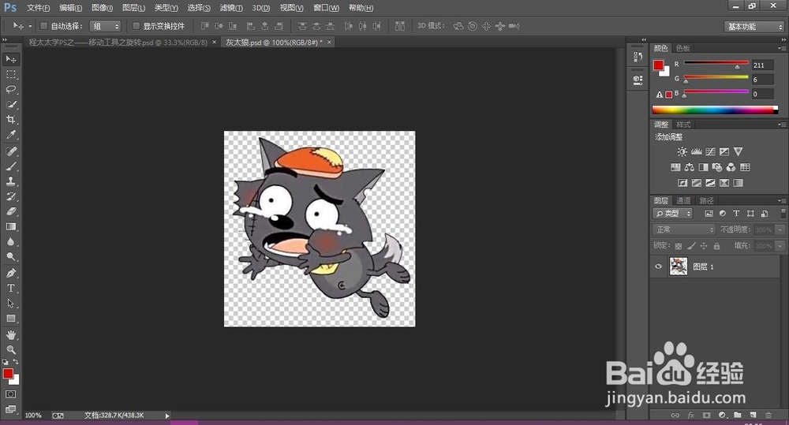
Task: Open the 组 auto-select dropdown
Action: [x=105, y=26]
